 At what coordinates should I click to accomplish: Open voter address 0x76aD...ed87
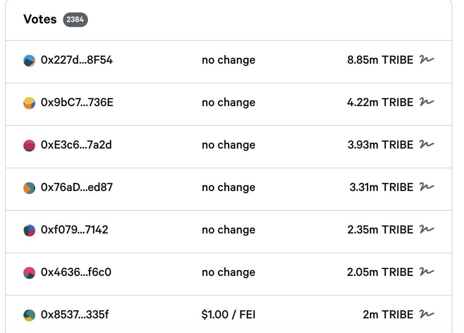point(77,187)
